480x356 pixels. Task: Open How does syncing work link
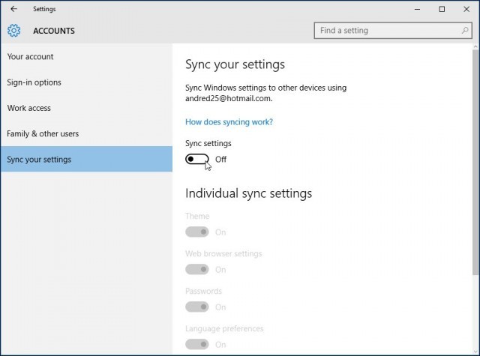229,121
